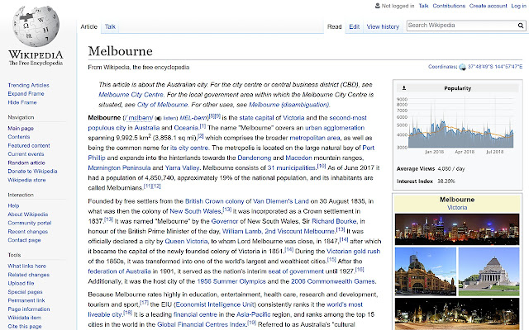The height and width of the screenshot is (330, 529).
Task: Open Trending Articles in sidebar
Action: pyautogui.click(x=28, y=85)
